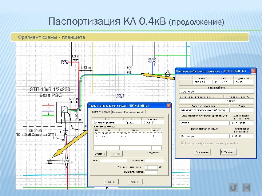262x196 pixels.
Task: Click the greyed Удалить button
Action: (x=116, y=154)
